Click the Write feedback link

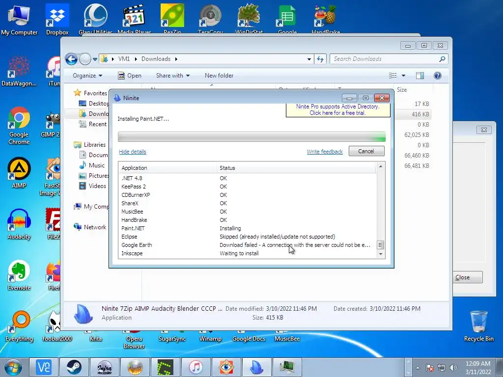[325, 152]
